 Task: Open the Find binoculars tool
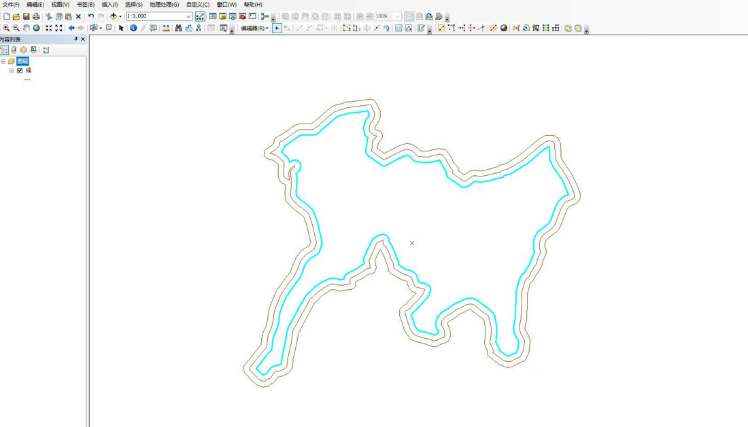[x=178, y=28]
